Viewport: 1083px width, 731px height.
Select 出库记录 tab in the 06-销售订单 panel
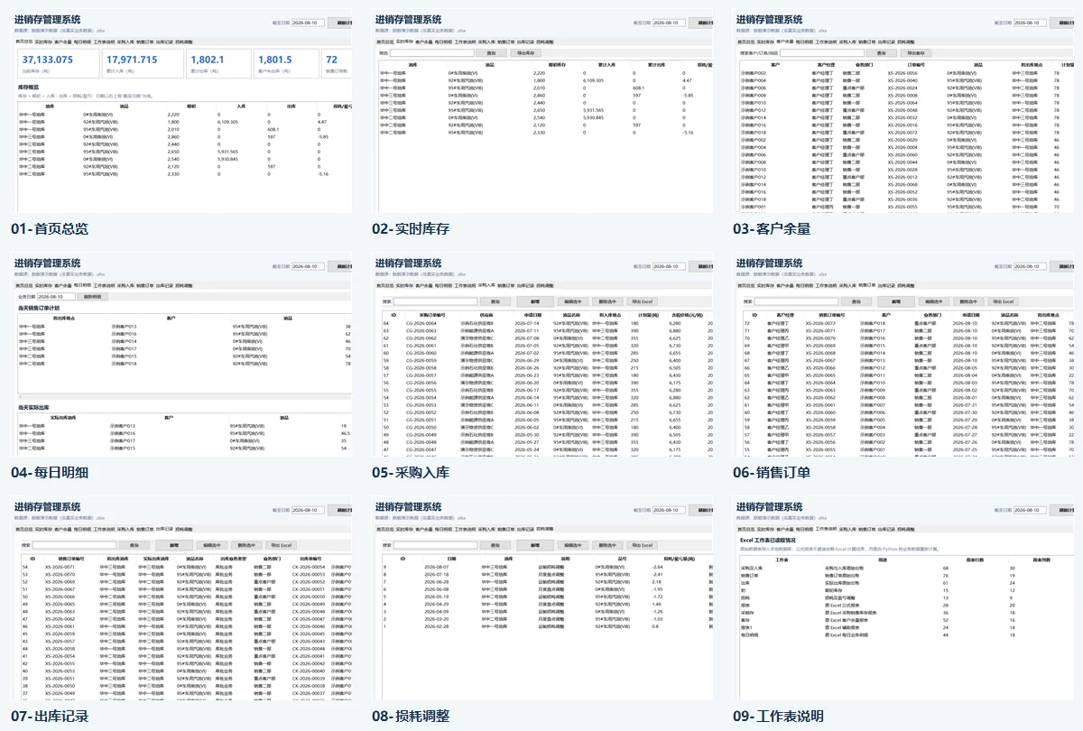click(x=886, y=285)
